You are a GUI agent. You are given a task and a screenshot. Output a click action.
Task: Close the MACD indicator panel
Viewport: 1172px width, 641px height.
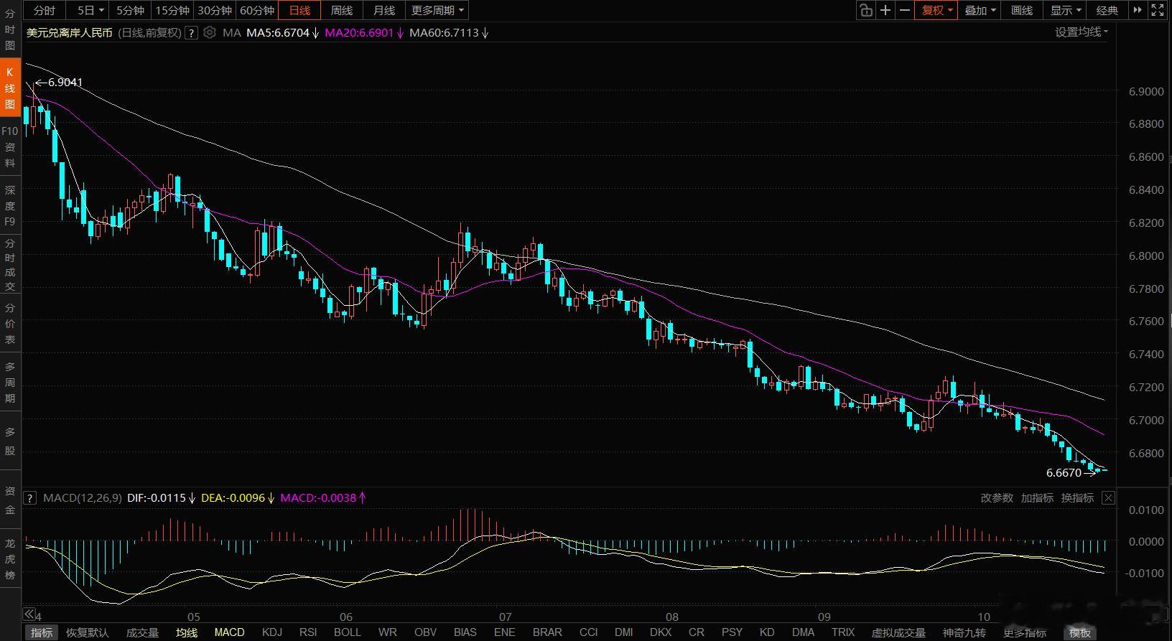[1109, 497]
